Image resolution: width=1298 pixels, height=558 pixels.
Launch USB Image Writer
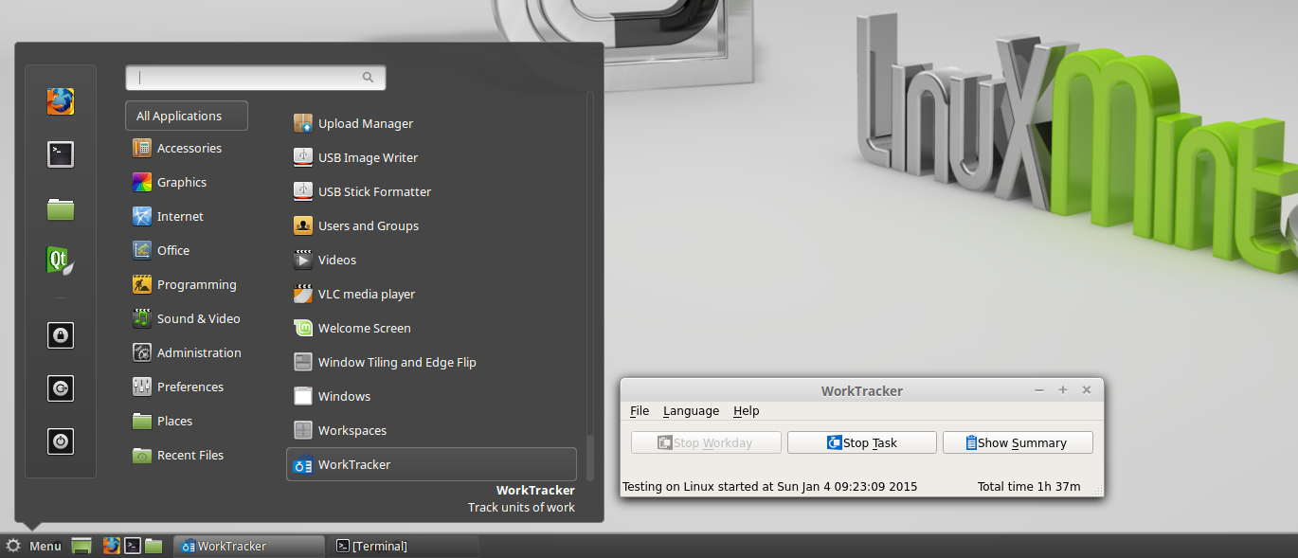(x=367, y=157)
